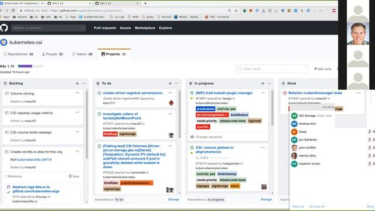Viewport: 375px width, 211px height.
Task: Switch to Kubernetes CSI Implementation browser tab
Action: 22,4
